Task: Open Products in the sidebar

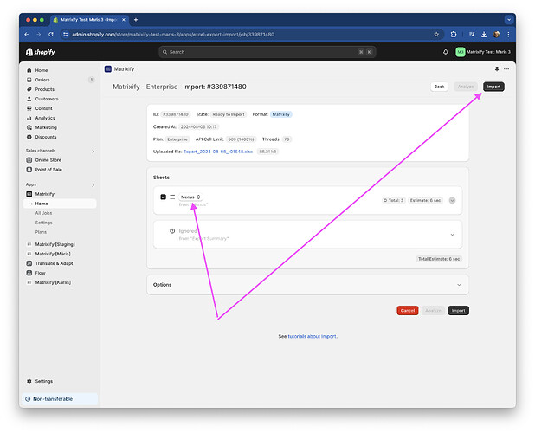Action: (44, 89)
